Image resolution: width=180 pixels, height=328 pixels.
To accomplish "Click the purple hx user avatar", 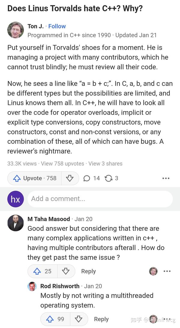I will (x=16, y=199).
